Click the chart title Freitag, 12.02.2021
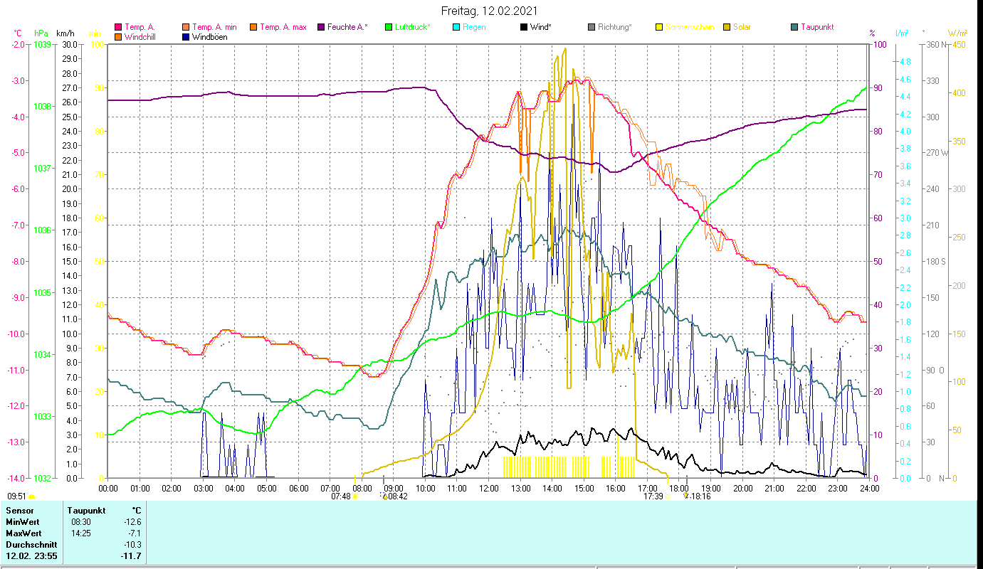 (489, 11)
